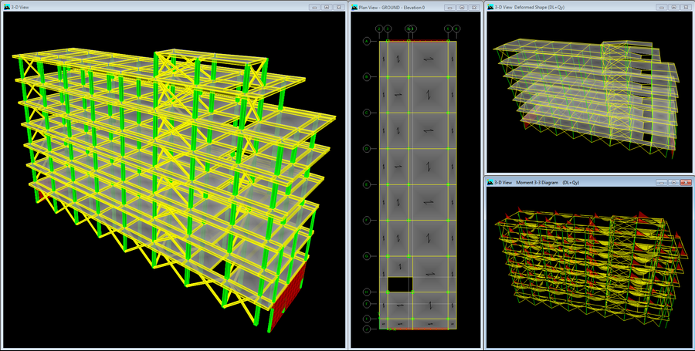The height and width of the screenshot is (351, 695).
Task: Minimize the Moment 3-3 Diagram window
Action: point(661,183)
